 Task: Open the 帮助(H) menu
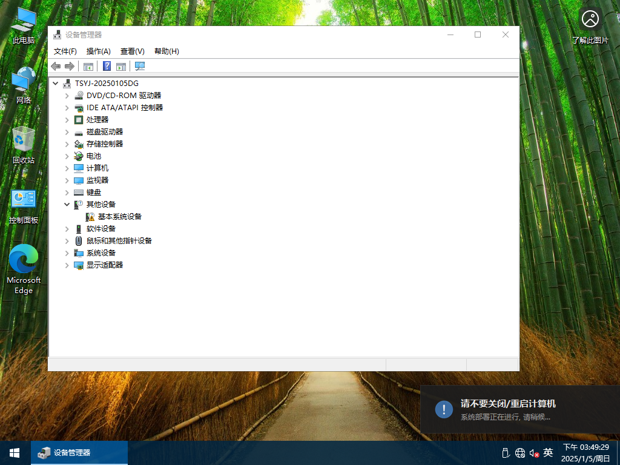tap(167, 51)
